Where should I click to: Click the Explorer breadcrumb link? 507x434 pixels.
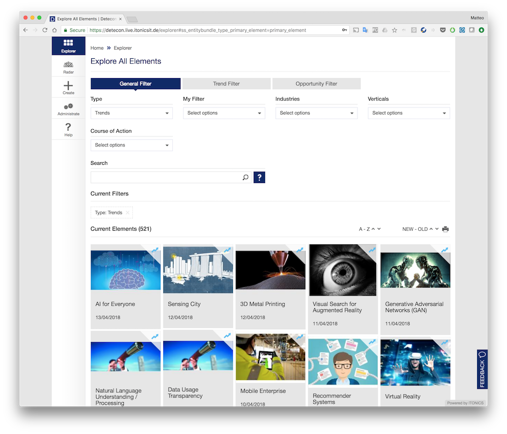[123, 48]
